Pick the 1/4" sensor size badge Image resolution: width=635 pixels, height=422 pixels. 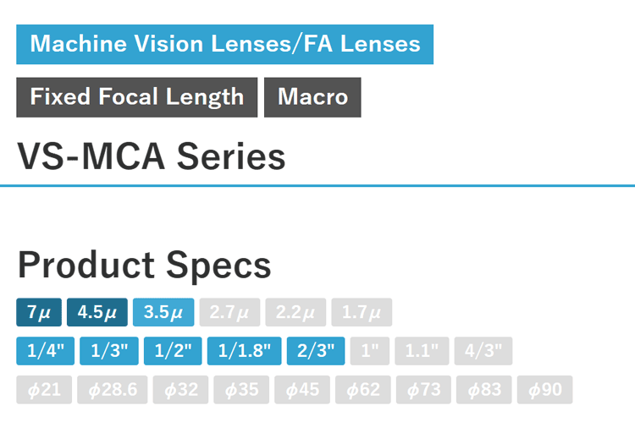(46, 350)
